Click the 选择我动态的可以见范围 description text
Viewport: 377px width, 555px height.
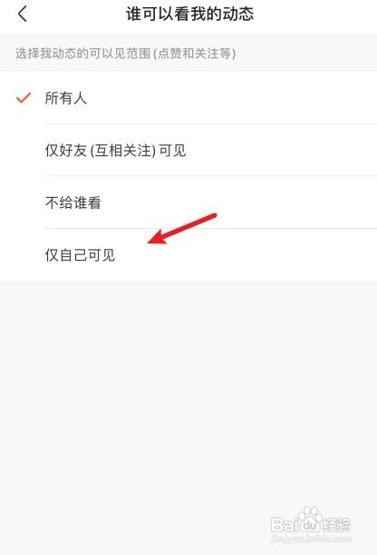coord(82,54)
